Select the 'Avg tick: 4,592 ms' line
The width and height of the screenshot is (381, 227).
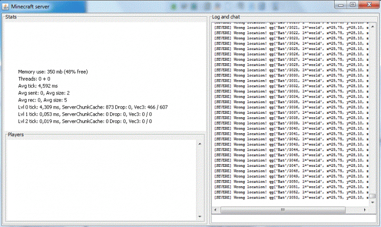point(38,86)
